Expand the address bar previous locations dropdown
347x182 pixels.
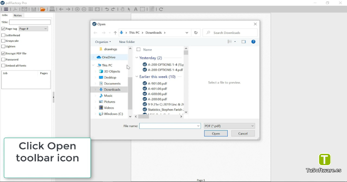tap(187, 33)
